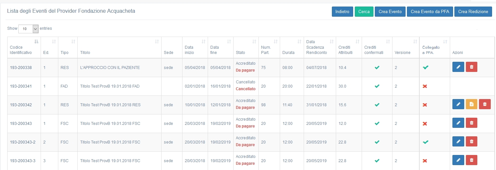Click the green Cerca button
Viewport: 496px width, 170px height.
coord(364,11)
